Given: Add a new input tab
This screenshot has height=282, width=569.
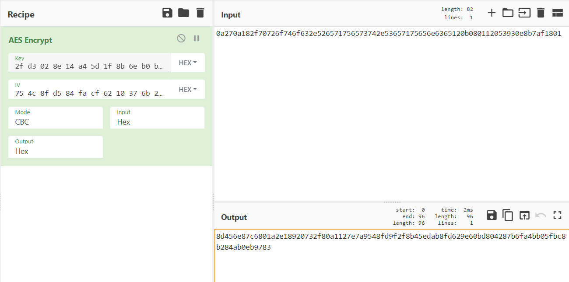Looking at the screenshot, I should click(x=492, y=13).
